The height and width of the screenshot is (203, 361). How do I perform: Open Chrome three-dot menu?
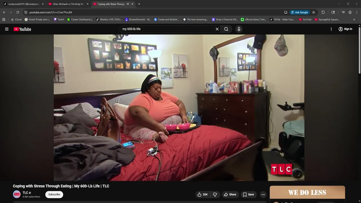357,12
